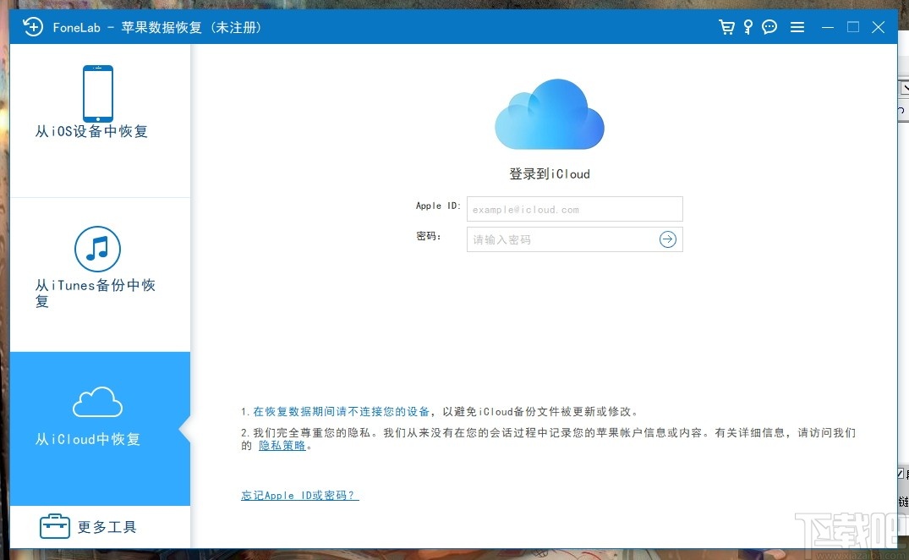Open the shopping cart purchase icon
The height and width of the screenshot is (560, 909).
[x=726, y=26]
